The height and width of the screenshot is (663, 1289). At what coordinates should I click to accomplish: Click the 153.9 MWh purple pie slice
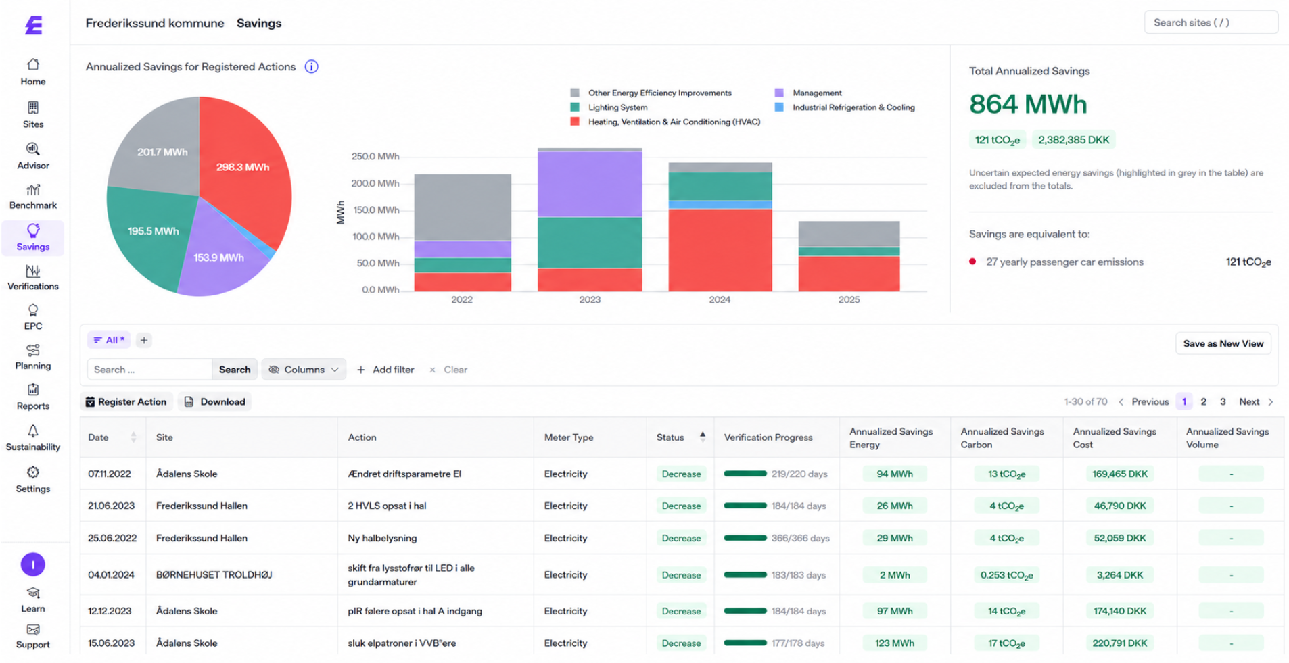(220, 257)
